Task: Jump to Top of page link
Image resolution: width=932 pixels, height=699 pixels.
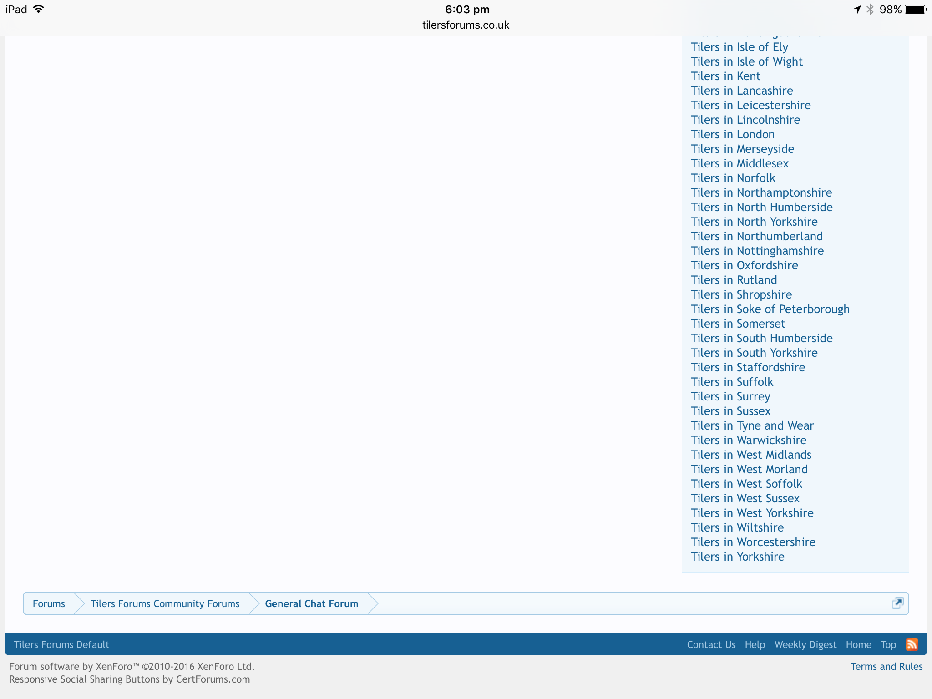Action: tap(888, 644)
